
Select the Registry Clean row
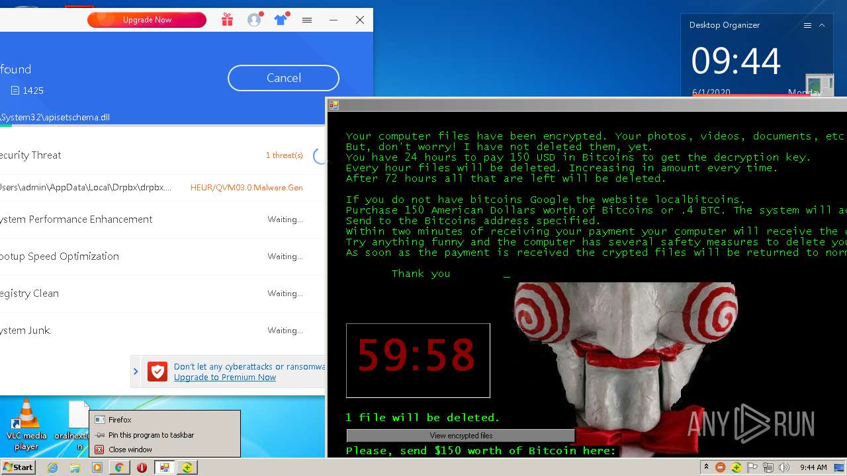(162, 294)
